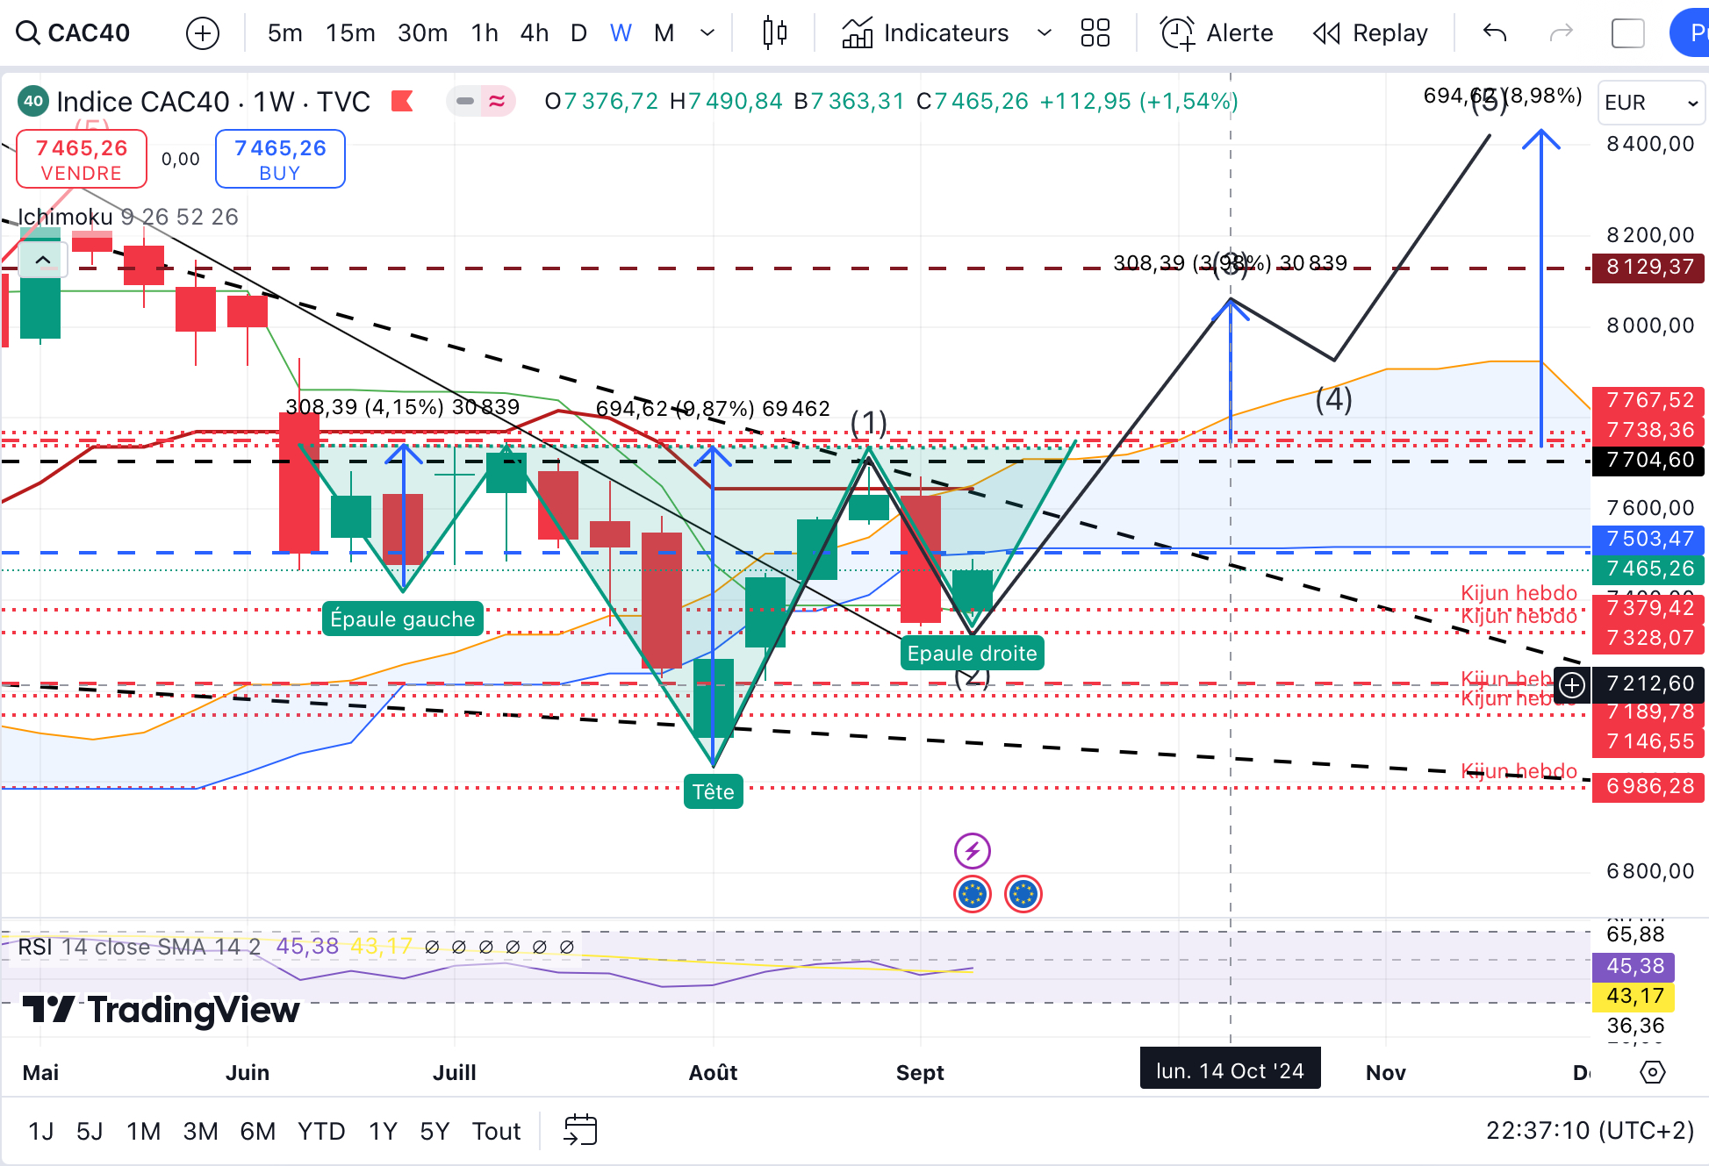Click the symbol search magnifier icon
The image size is (1709, 1166).
pos(28,33)
